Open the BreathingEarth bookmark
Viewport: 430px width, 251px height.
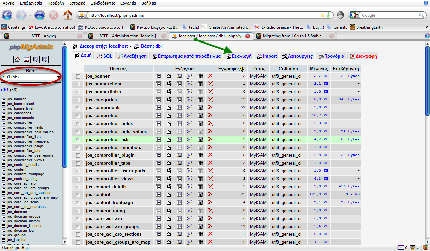coord(366,27)
